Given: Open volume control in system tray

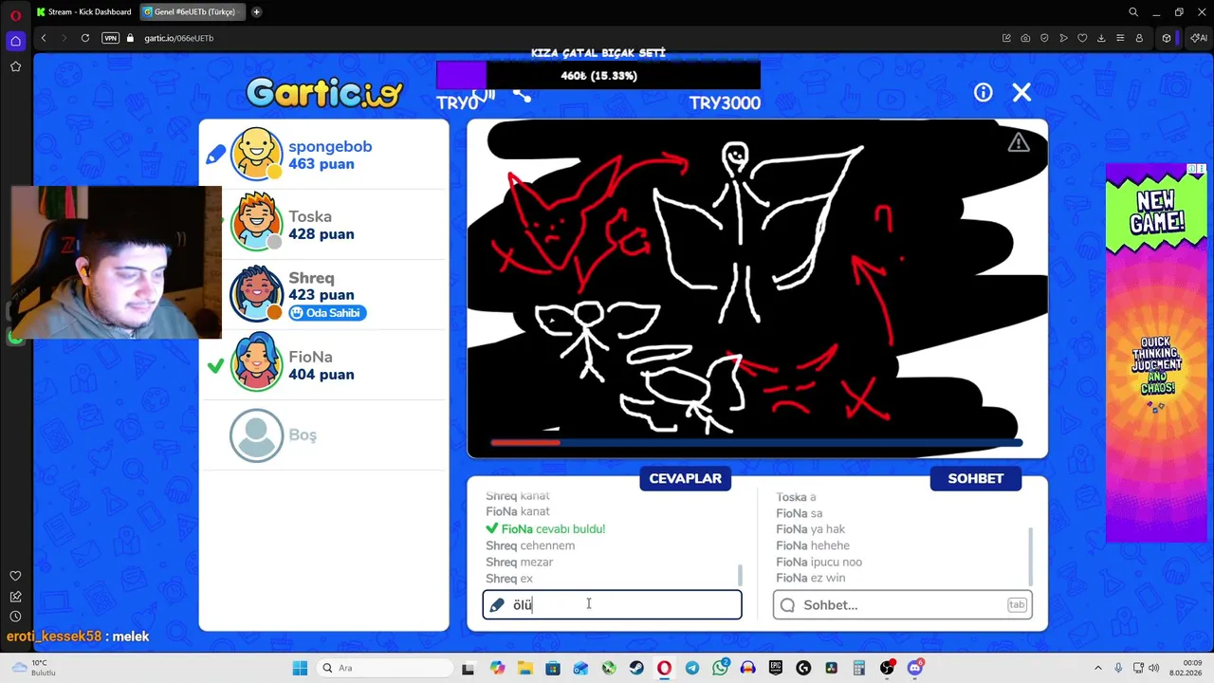Looking at the screenshot, I should pyautogui.click(x=1154, y=668).
